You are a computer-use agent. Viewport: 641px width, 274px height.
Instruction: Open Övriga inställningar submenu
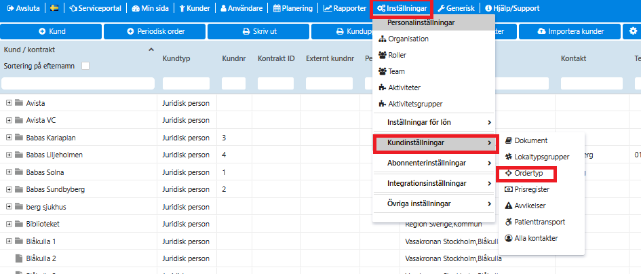[433, 203]
